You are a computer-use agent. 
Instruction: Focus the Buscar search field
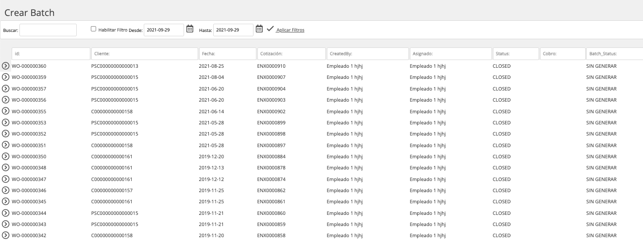(x=48, y=30)
